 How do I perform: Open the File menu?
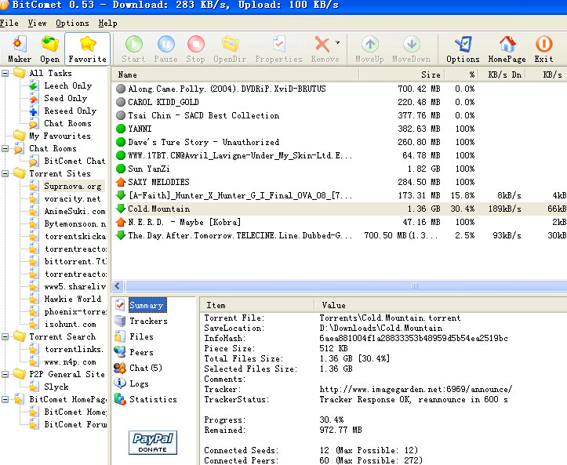9,24
